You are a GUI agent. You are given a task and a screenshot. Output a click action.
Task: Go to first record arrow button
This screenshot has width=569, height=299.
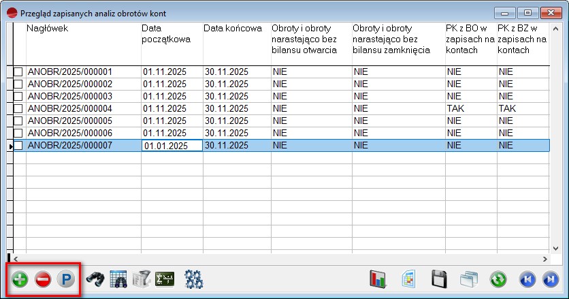(x=527, y=279)
